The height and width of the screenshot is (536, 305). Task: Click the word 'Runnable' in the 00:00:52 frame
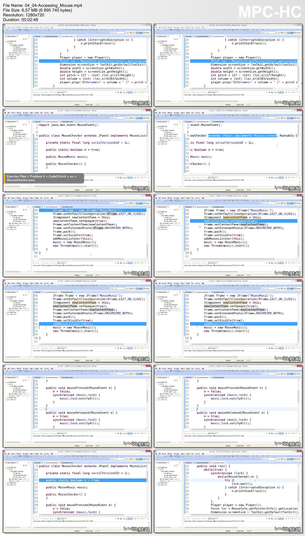(x=287, y=136)
